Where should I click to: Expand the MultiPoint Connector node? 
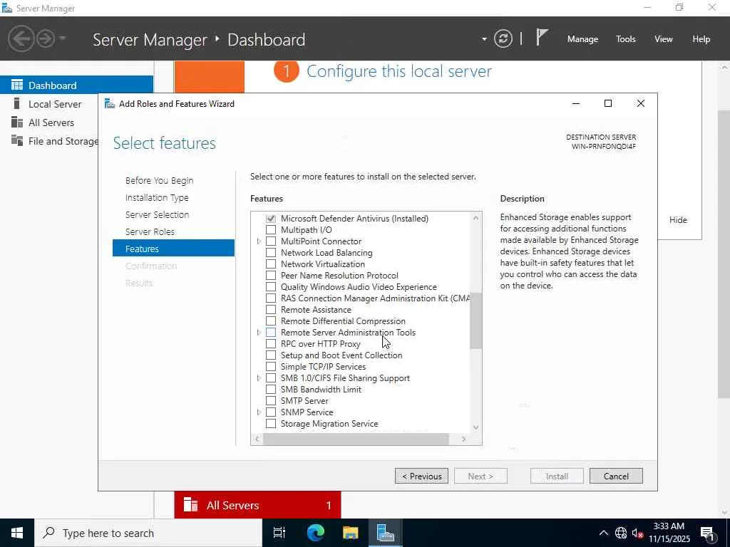259,241
